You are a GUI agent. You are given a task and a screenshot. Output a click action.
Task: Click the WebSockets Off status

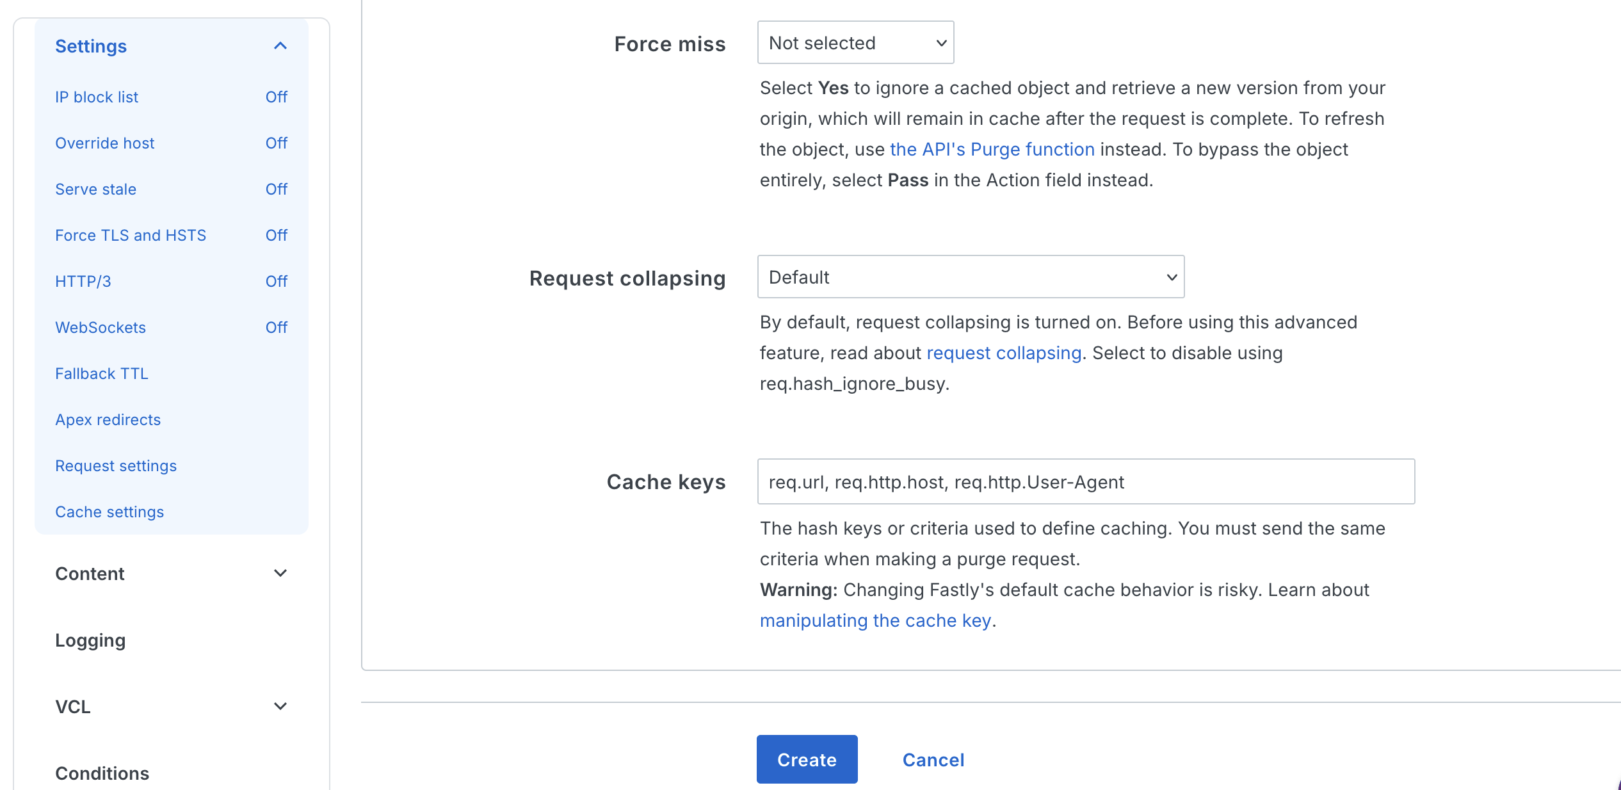click(x=276, y=328)
